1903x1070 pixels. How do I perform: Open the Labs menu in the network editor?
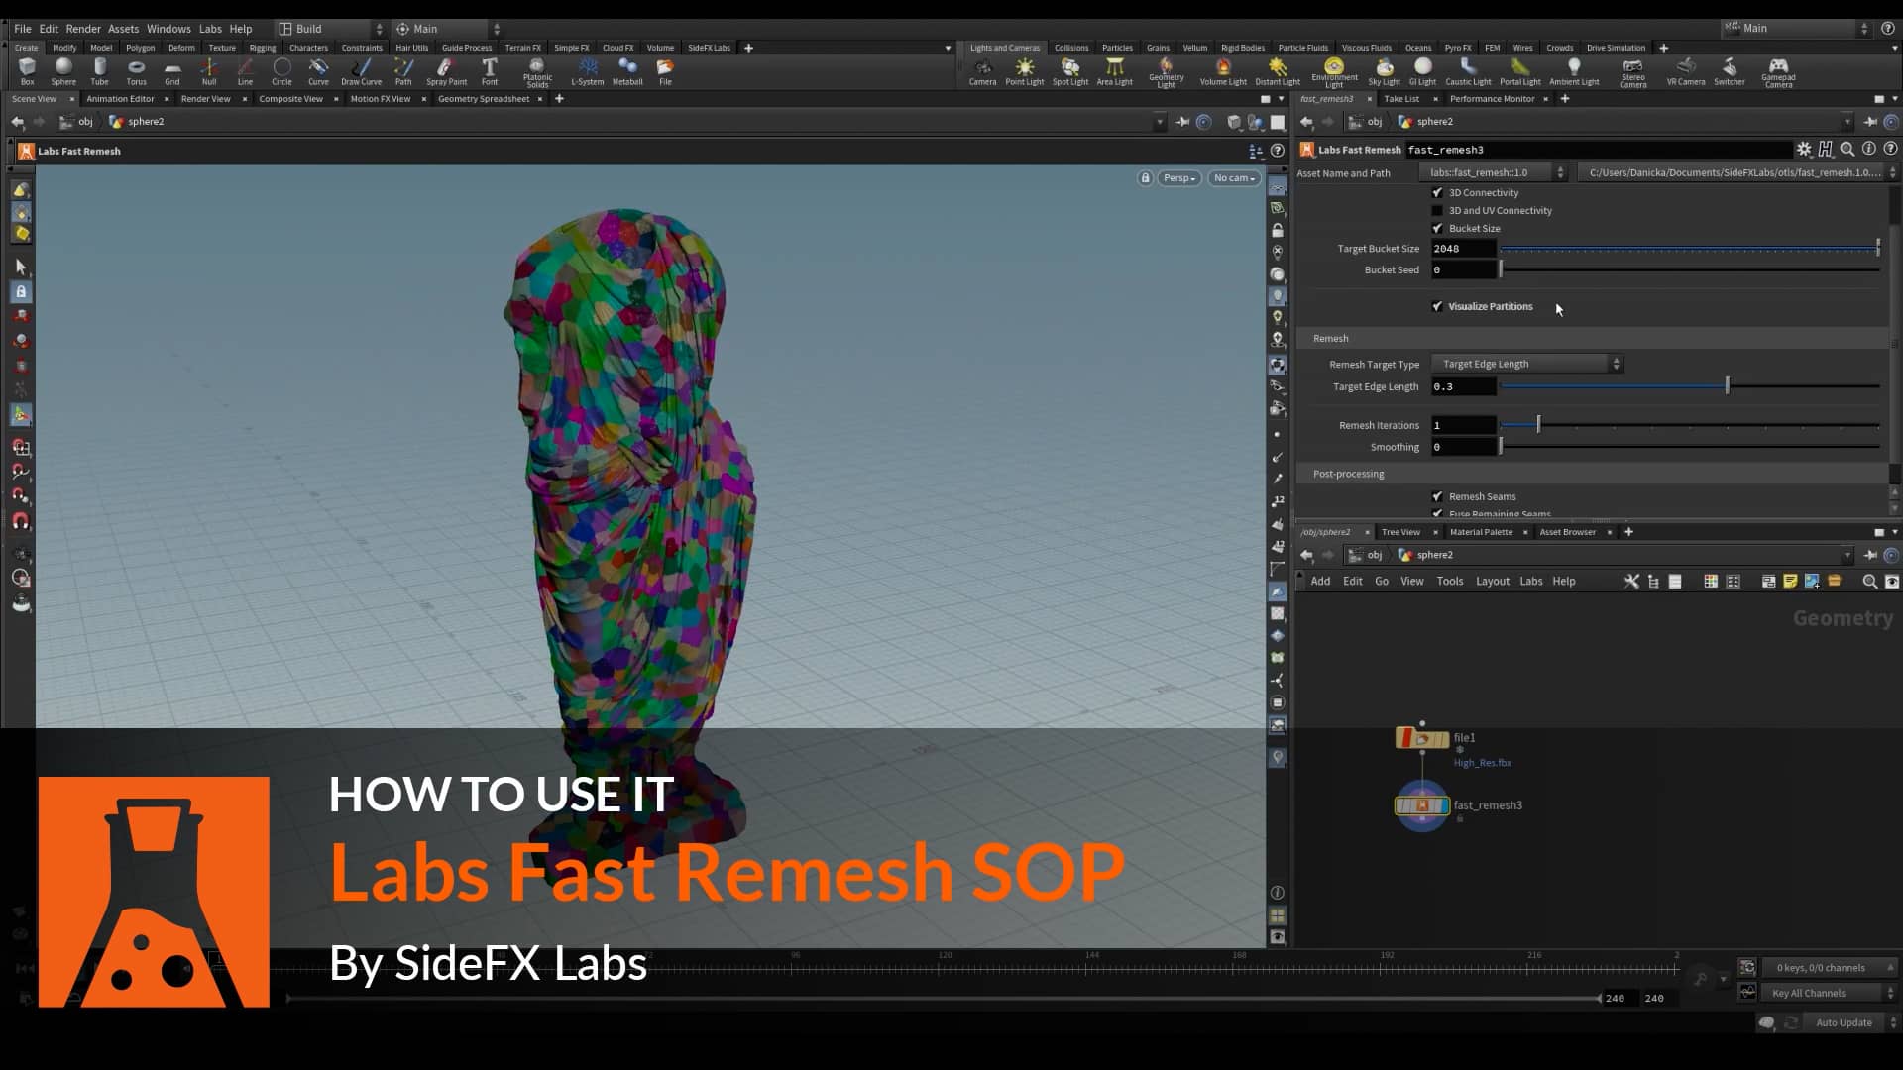point(1531,581)
